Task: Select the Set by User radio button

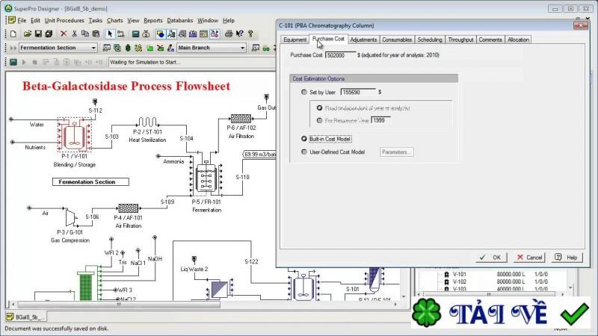Action: point(304,92)
